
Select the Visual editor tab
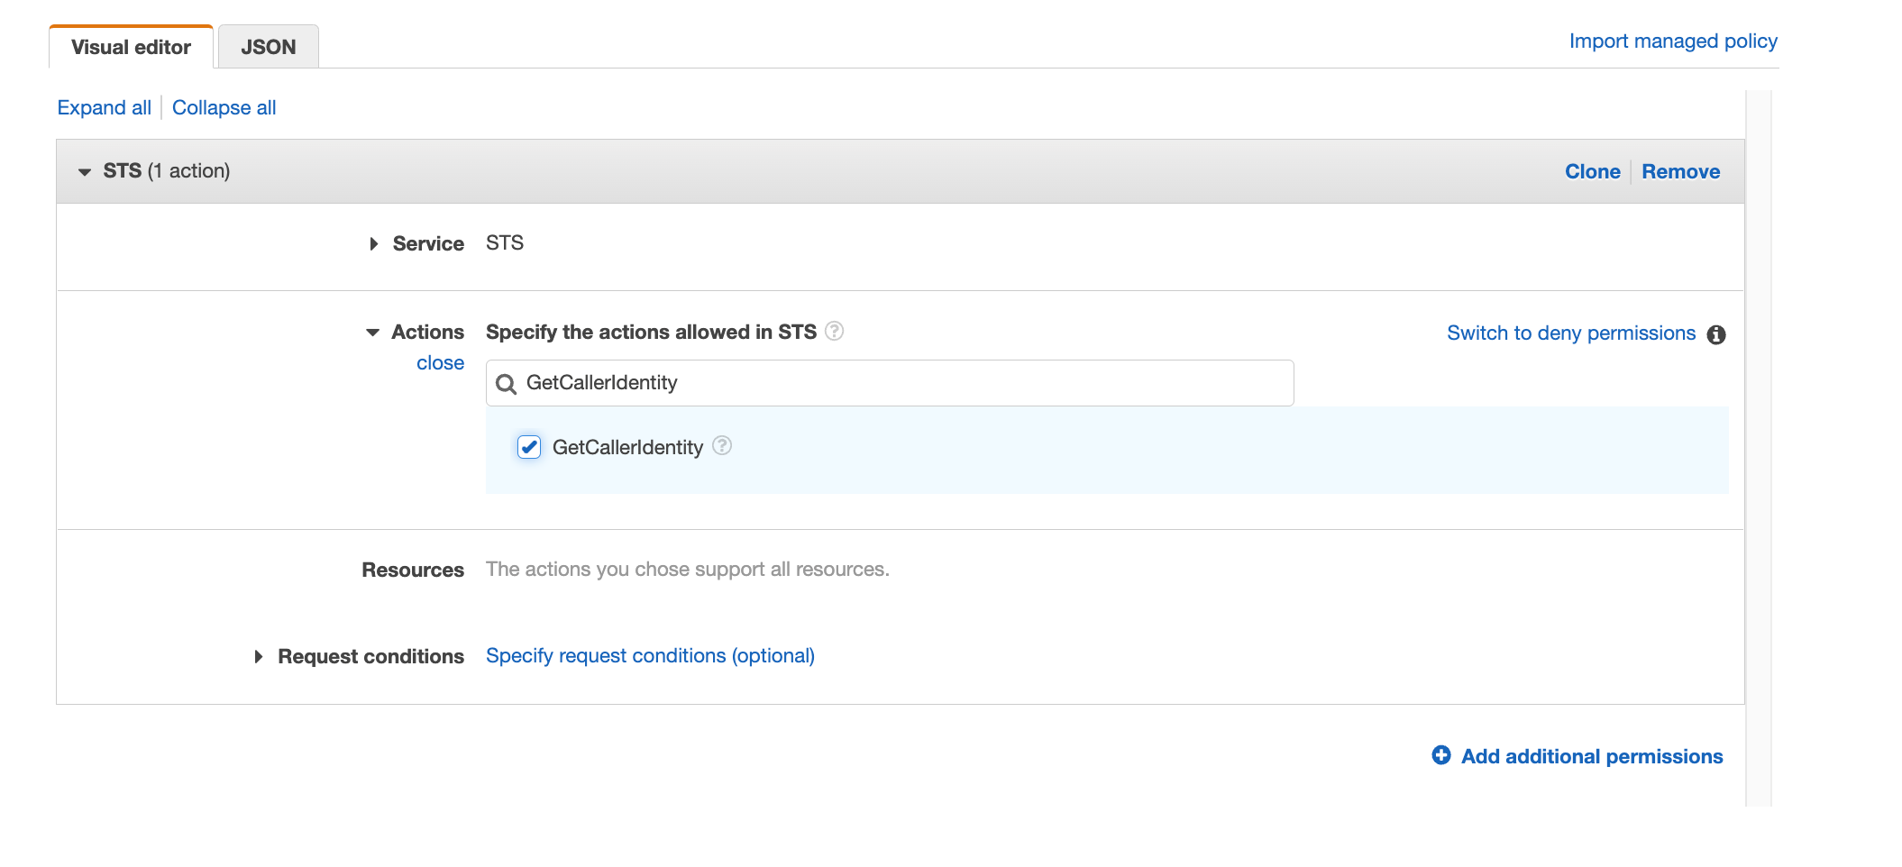[131, 47]
